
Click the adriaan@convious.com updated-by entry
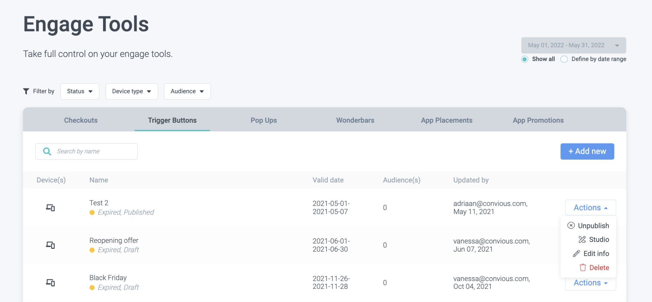(x=490, y=208)
